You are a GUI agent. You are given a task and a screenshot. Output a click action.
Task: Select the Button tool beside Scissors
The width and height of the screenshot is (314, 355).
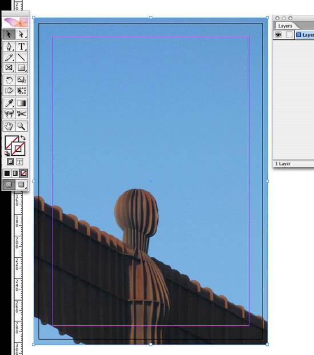point(9,114)
